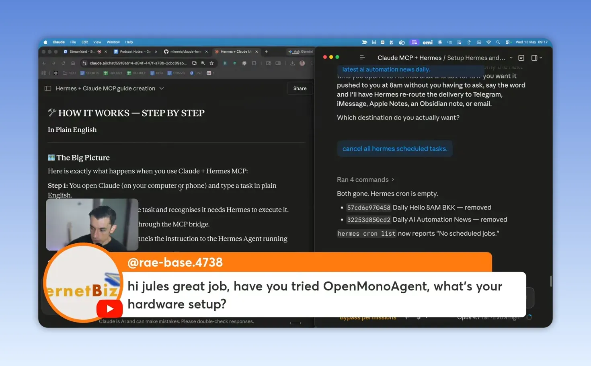Open Spotlight search in menu bar
Image resolution: width=591 pixels, height=366 pixels.
tap(498, 42)
